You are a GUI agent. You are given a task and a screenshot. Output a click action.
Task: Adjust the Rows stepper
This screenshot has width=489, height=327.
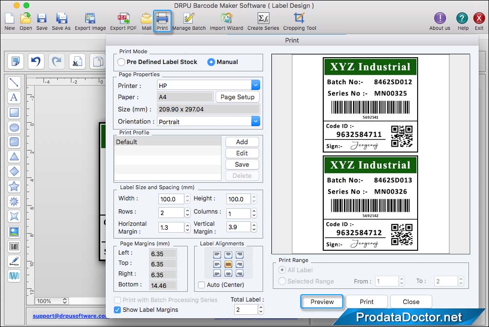click(187, 213)
